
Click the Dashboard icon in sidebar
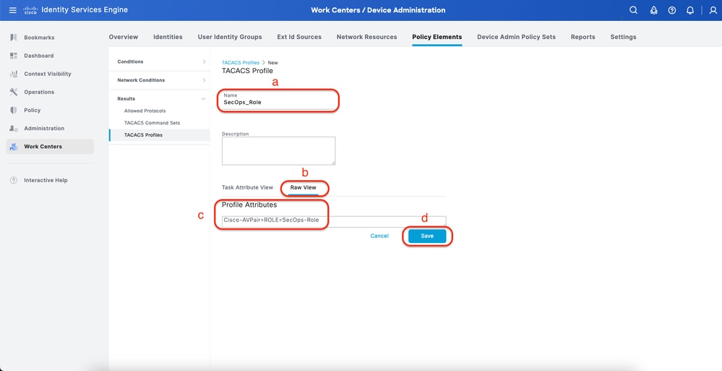(13, 56)
